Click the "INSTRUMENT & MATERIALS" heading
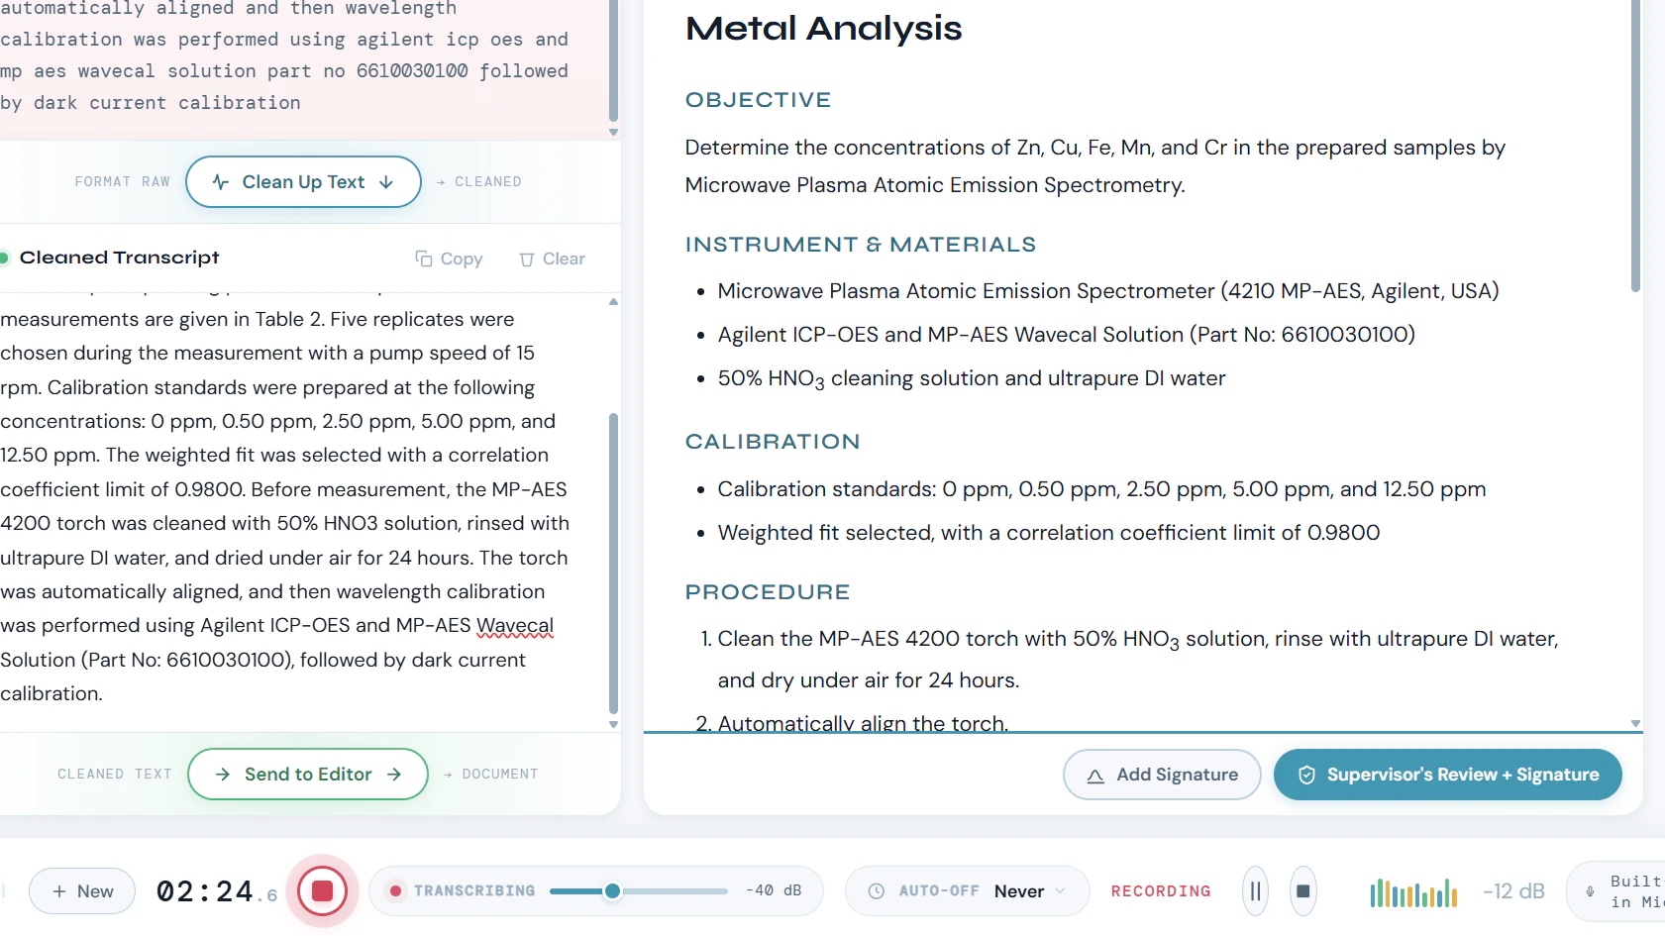The width and height of the screenshot is (1665, 936). [x=861, y=245]
